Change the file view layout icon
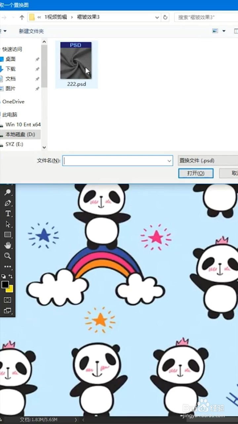Screen dimensions: 238x424 coord(215,31)
